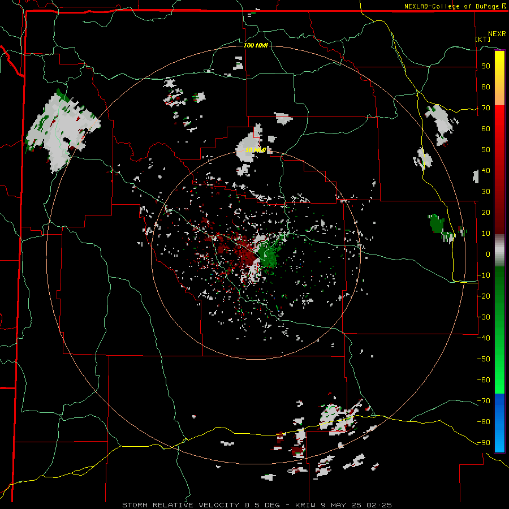This screenshot has width=509, height=509.
Task: Click the NEXLAB-College of DuPage title text
Action: (452, 6)
